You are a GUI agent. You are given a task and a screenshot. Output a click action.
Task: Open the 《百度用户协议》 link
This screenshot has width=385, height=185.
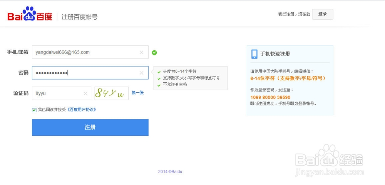81,110
